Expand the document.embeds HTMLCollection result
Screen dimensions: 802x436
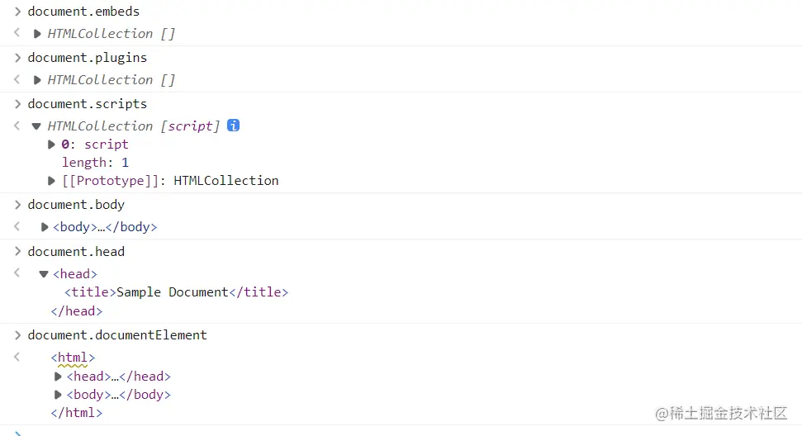coord(37,34)
